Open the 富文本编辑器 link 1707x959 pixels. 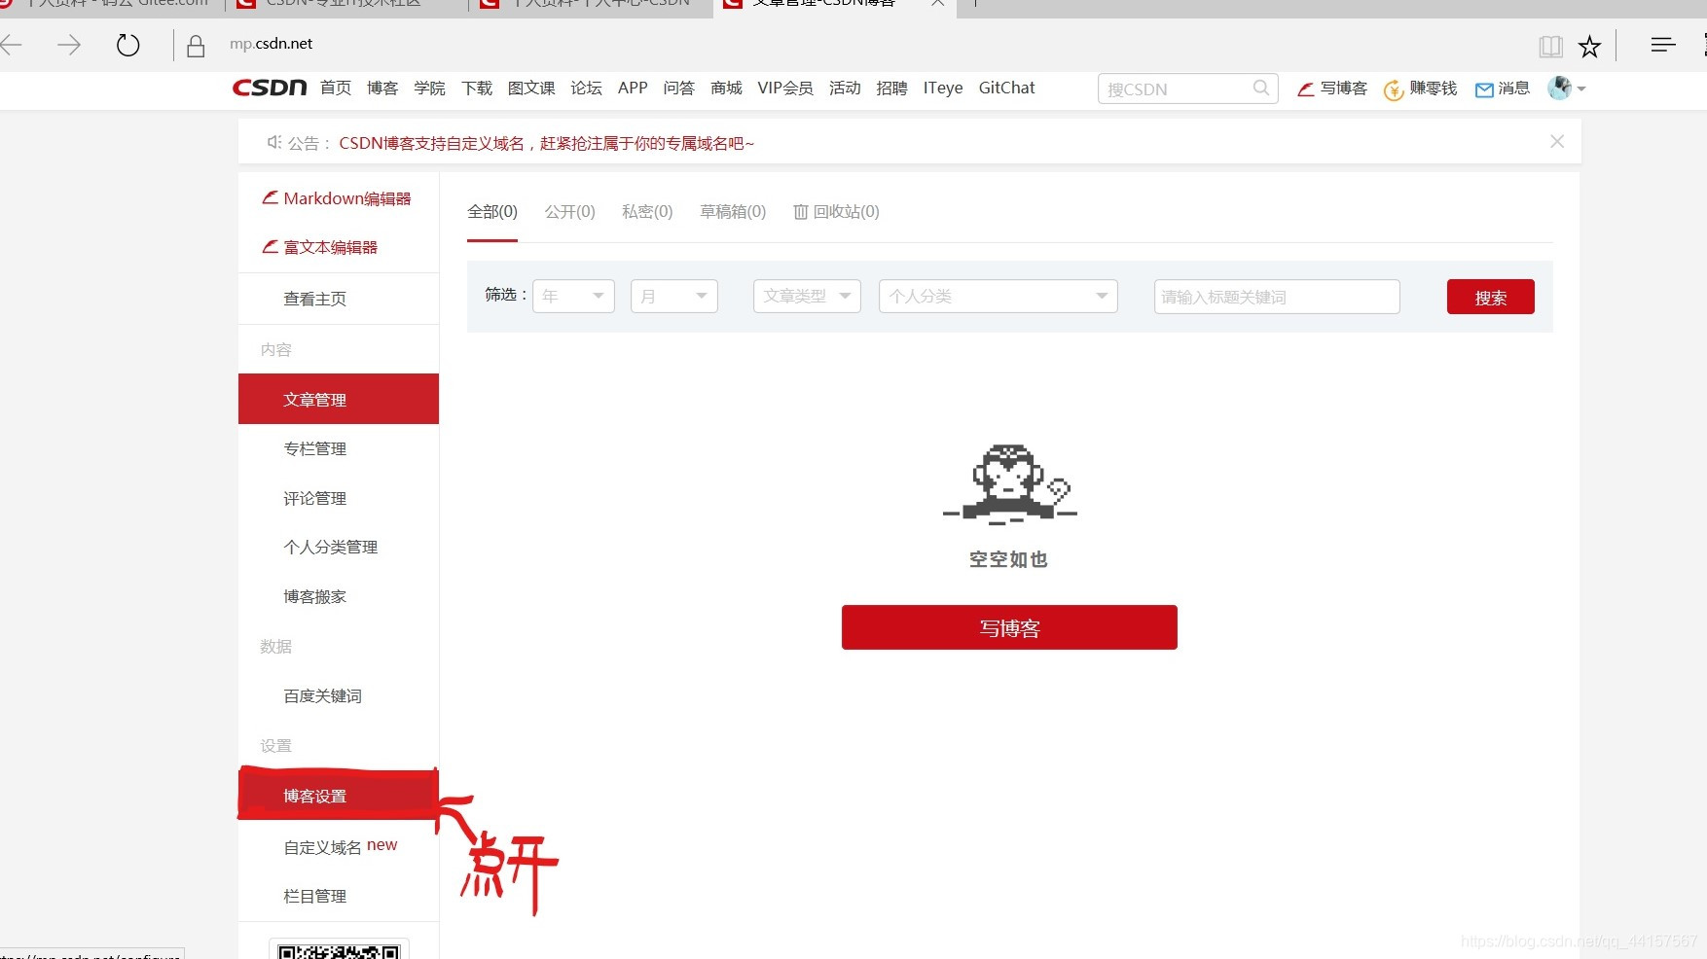point(330,247)
